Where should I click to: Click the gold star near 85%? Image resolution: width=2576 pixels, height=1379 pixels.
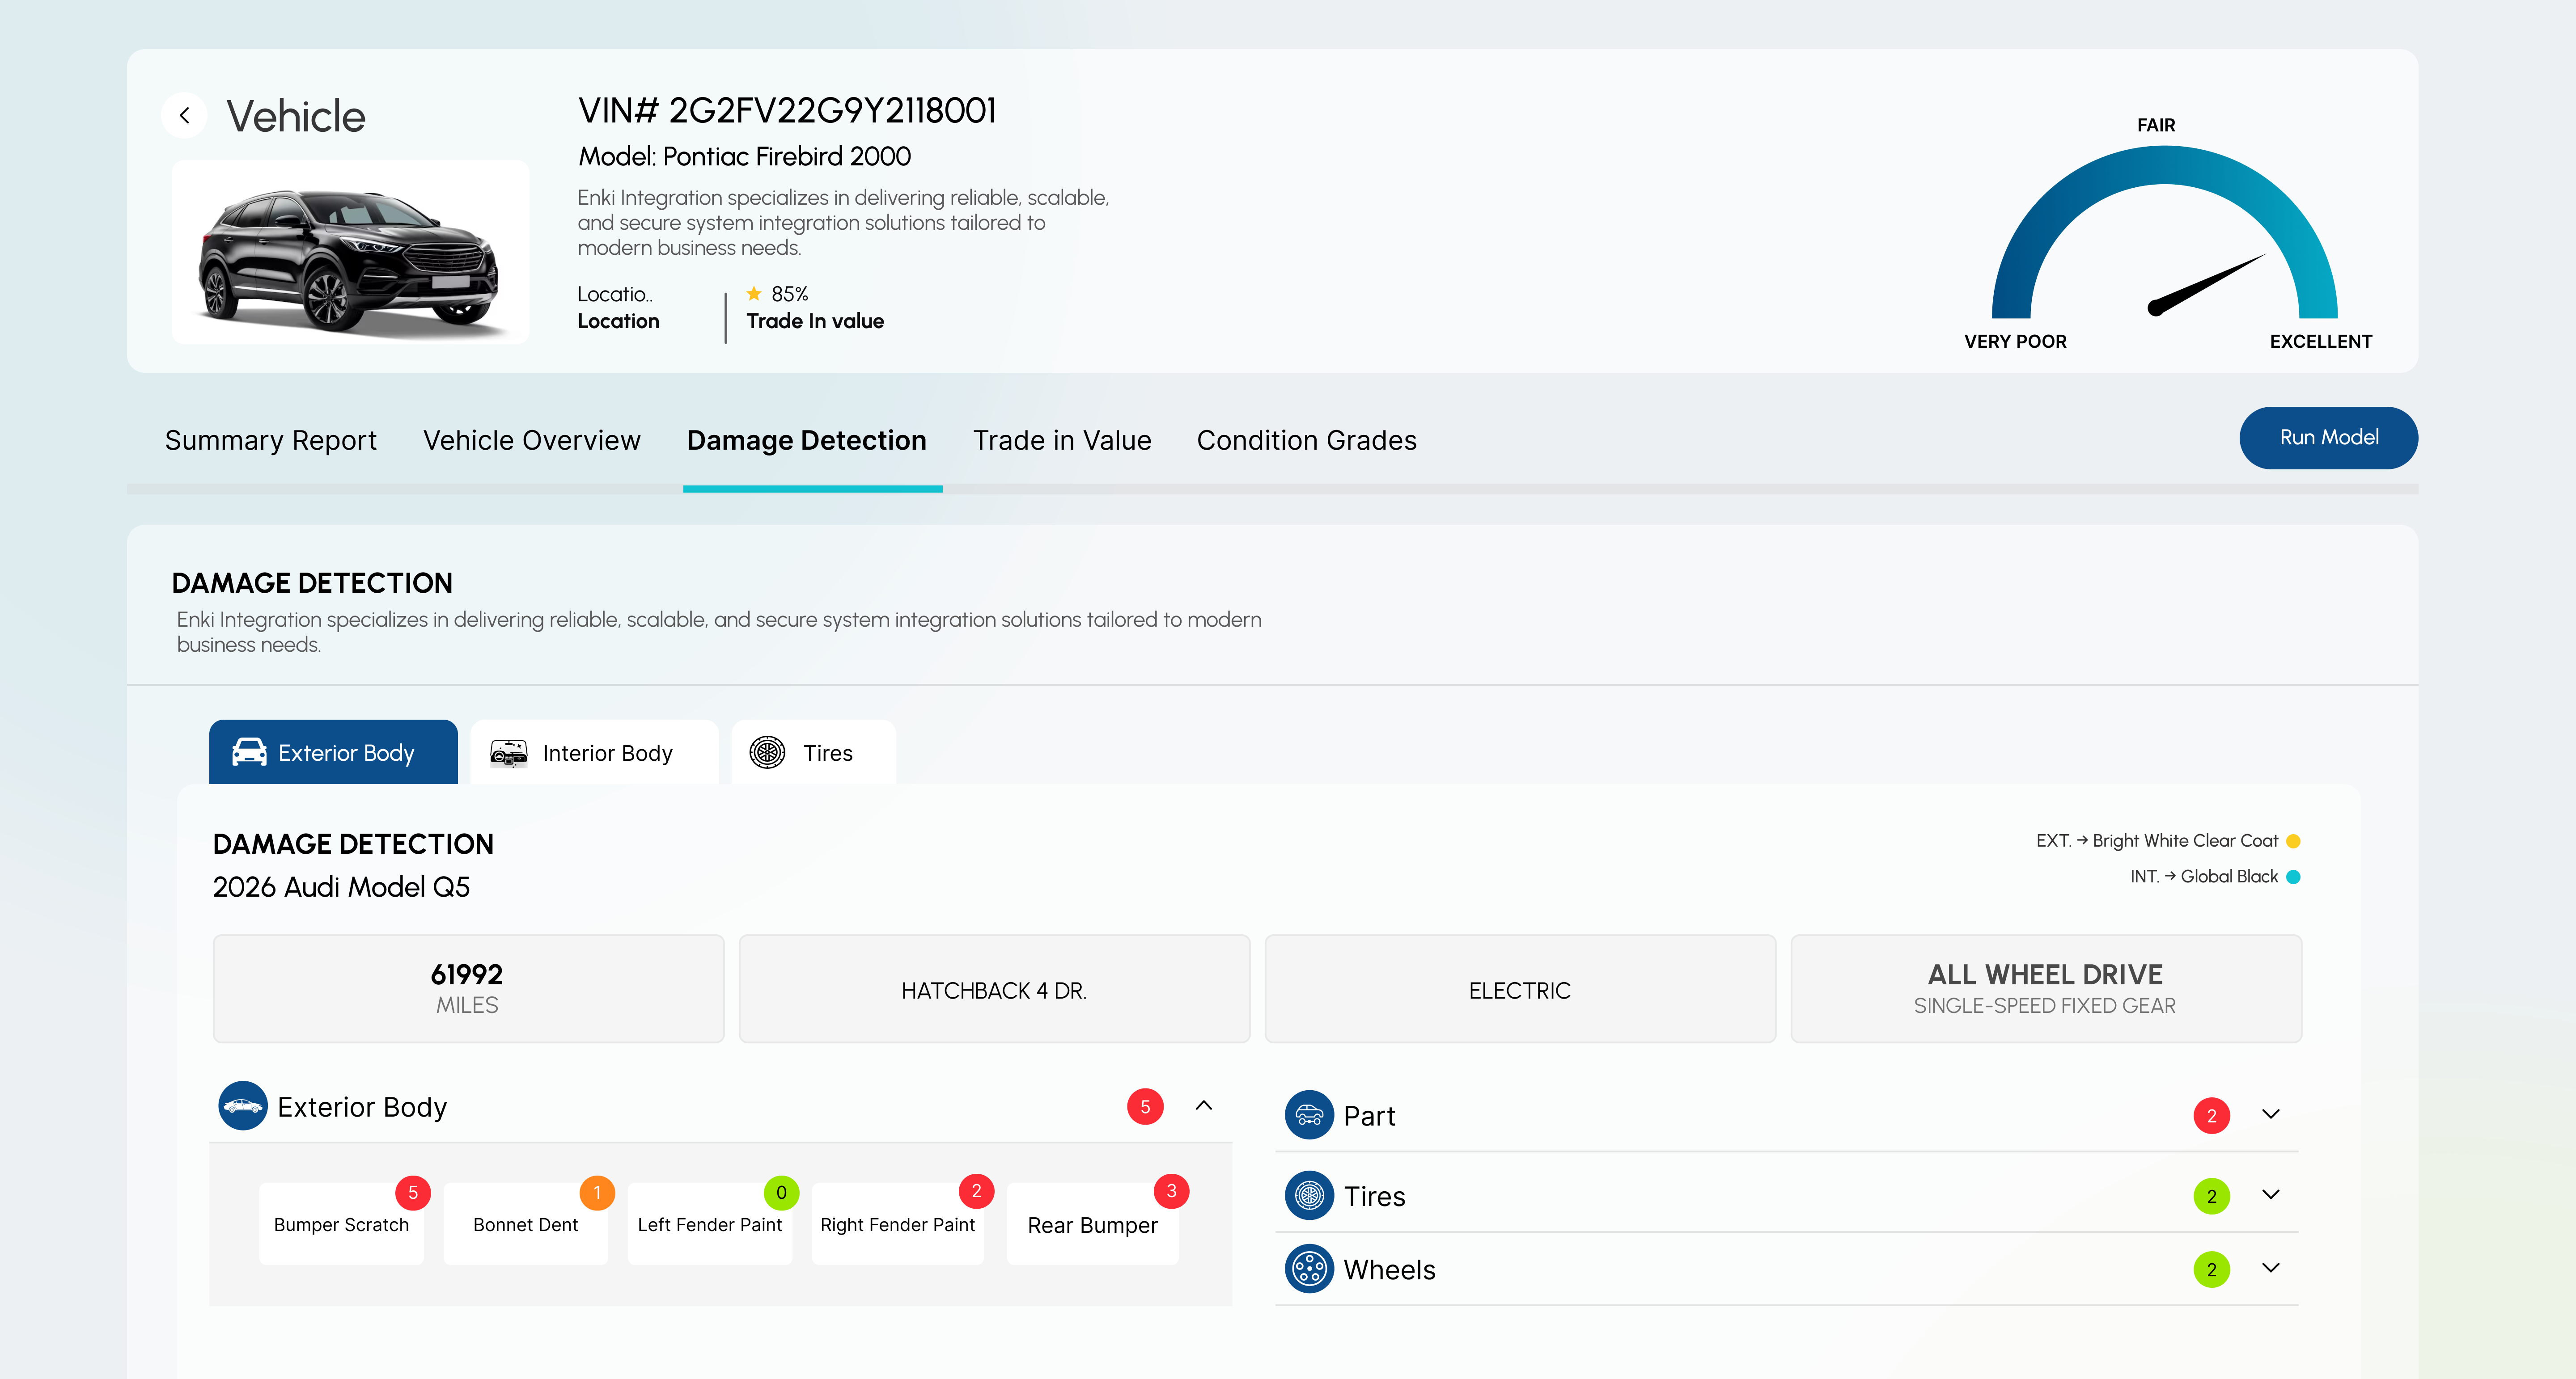[x=754, y=294]
